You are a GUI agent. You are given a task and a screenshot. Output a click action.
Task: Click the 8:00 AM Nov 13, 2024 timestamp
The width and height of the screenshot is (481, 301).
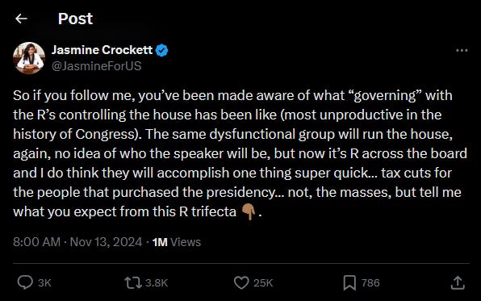(77, 242)
